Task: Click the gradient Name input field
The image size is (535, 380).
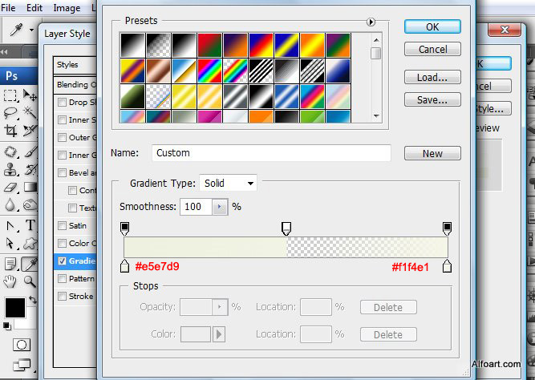Action: [271, 153]
